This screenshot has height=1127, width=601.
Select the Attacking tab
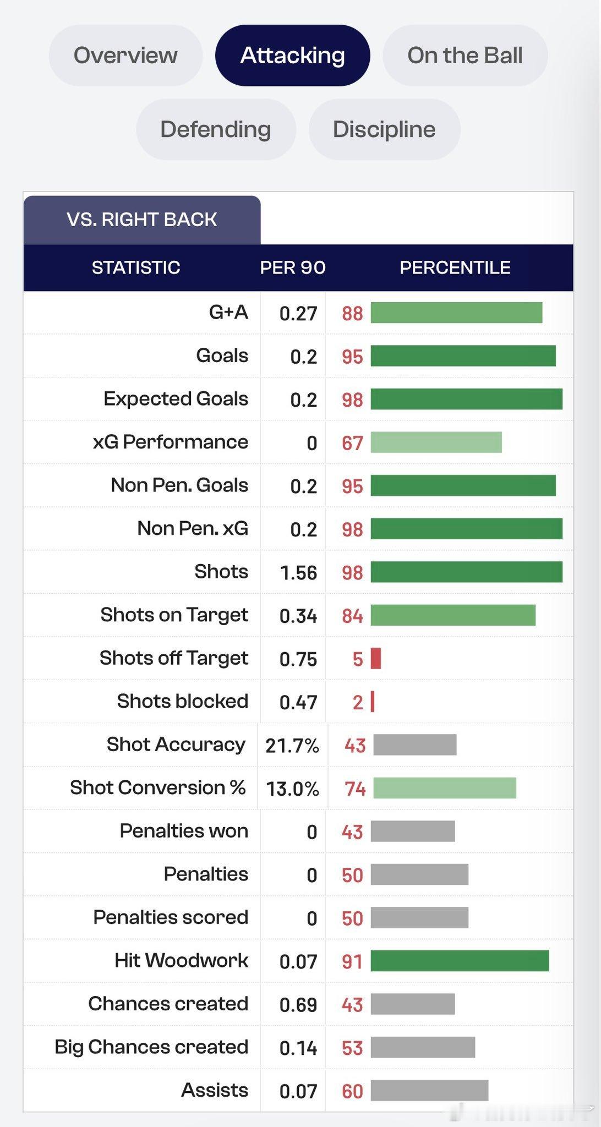(x=292, y=56)
